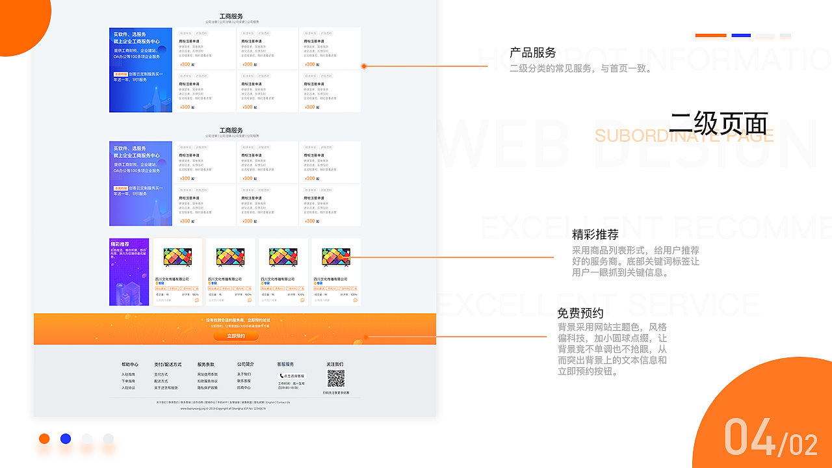Screen dimensions: 832x468
Task: Click the Contact Us link in bottom bar
Action: 283,402
